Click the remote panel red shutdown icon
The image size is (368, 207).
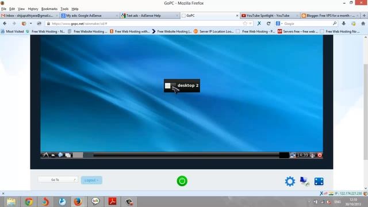[x=320, y=155]
